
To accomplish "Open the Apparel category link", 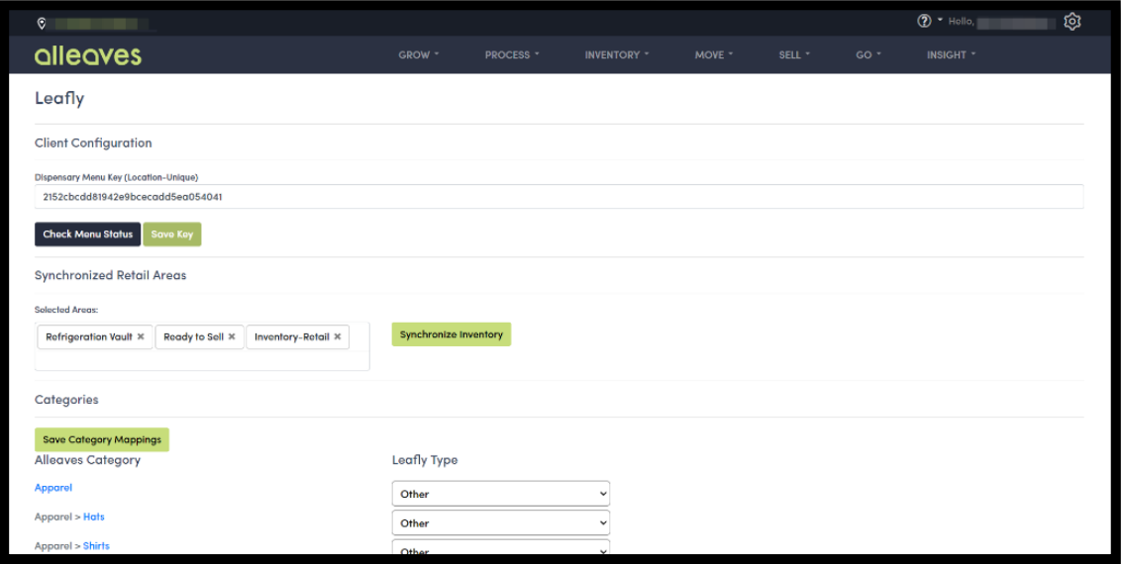I will 53,488.
